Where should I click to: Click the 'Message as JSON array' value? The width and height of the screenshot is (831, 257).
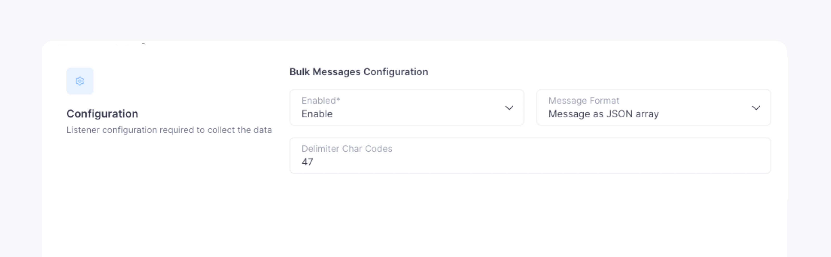click(x=603, y=114)
